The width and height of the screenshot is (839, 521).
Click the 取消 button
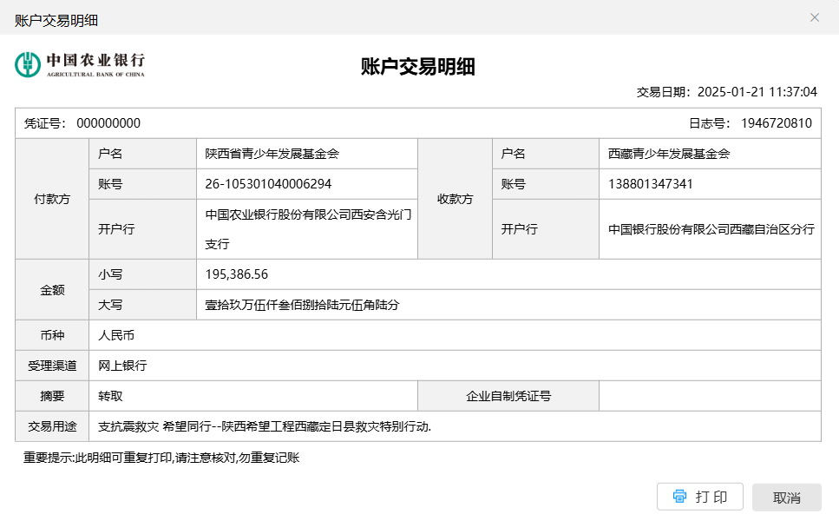(787, 498)
